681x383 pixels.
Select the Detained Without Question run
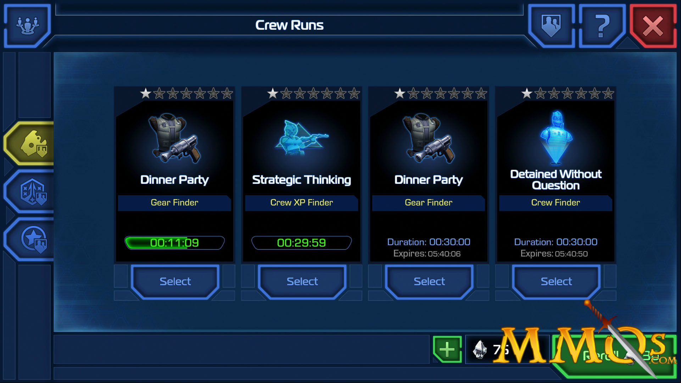(x=556, y=282)
